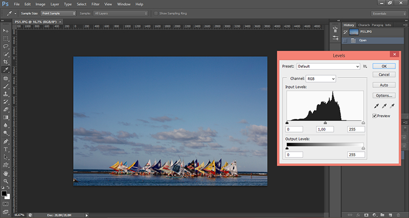The width and height of the screenshot is (409, 218).
Task: Switch to the Info panel tab
Action: coord(388,25)
